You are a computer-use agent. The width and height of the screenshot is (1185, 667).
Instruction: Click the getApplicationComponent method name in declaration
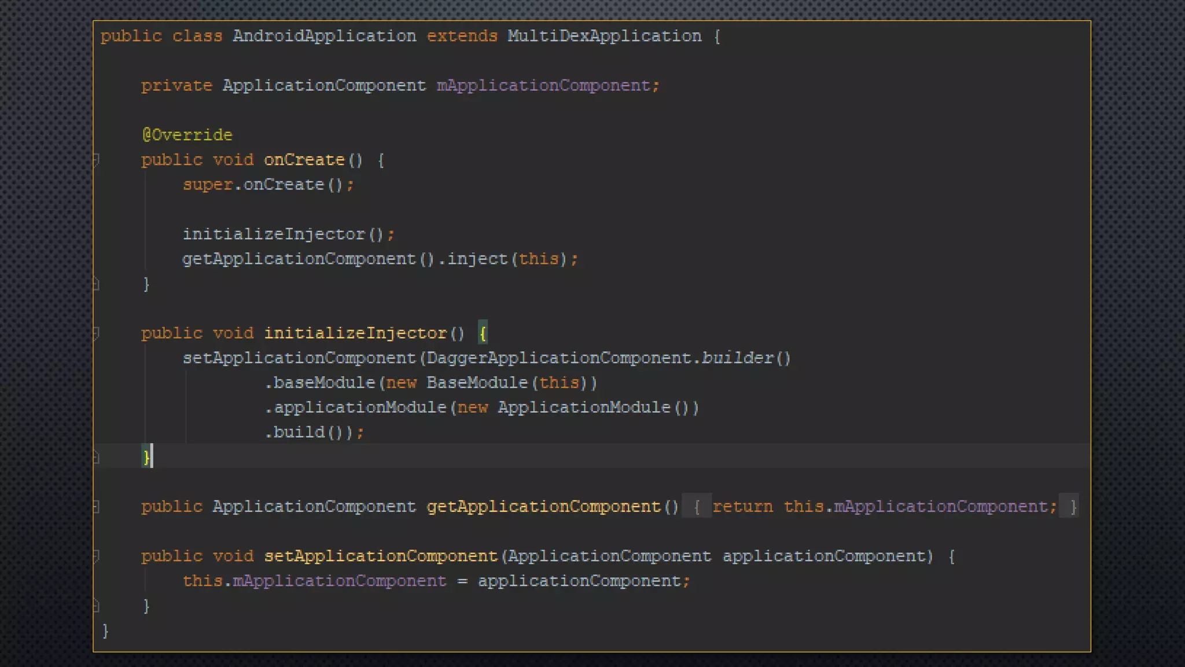[x=544, y=507]
